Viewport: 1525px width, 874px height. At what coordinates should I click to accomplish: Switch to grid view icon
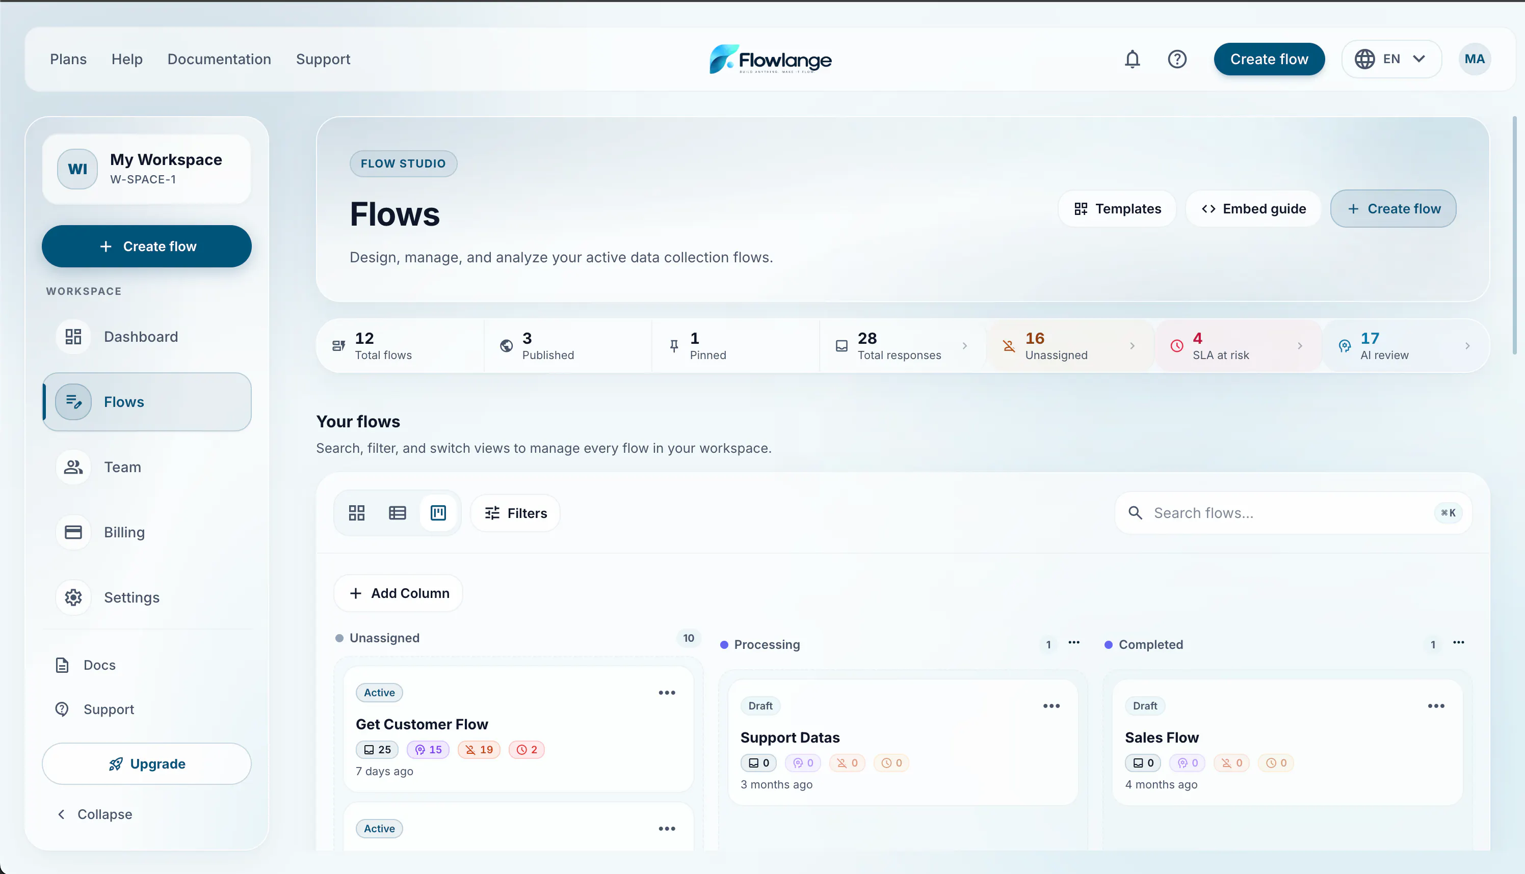357,512
